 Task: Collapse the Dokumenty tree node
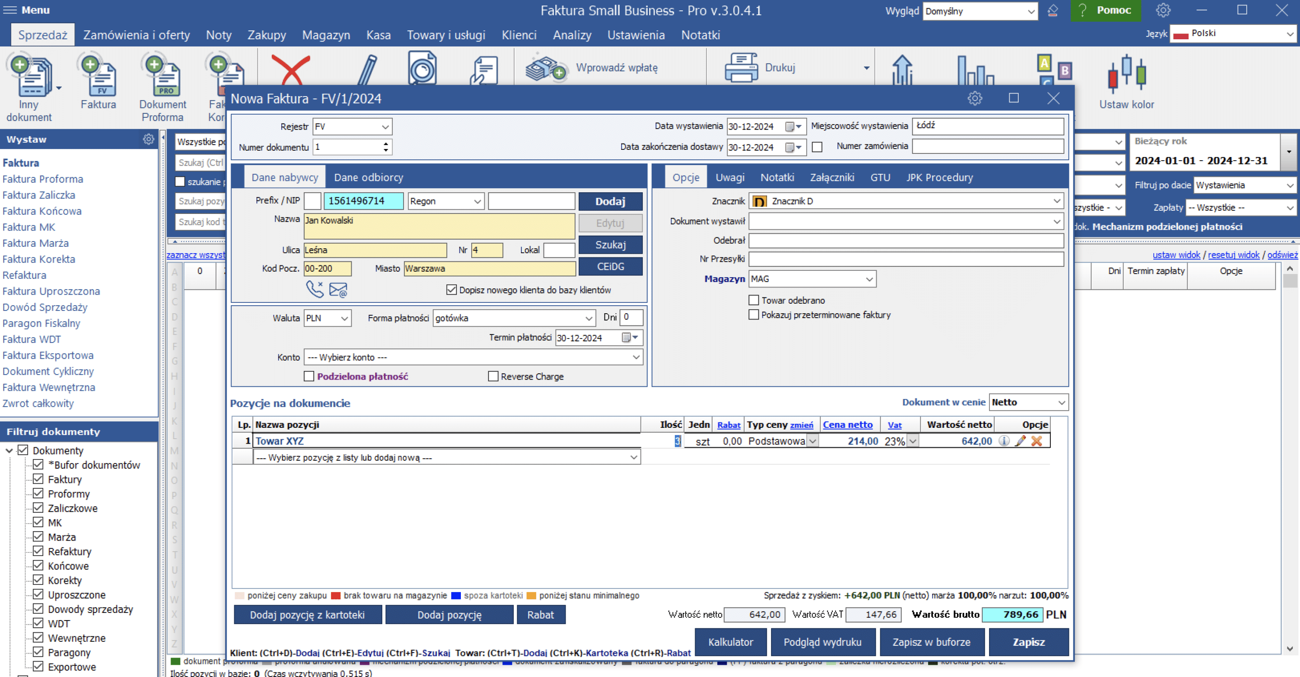pyautogui.click(x=9, y=450)
